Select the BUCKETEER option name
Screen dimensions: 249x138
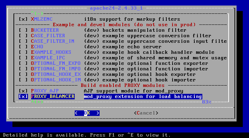point(45,30)
